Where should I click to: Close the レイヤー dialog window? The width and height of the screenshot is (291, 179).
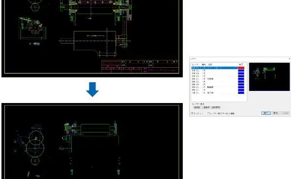click(289, 59)
